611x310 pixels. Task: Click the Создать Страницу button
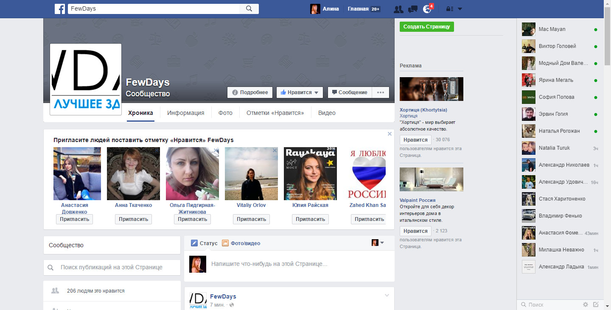(427, 27)
